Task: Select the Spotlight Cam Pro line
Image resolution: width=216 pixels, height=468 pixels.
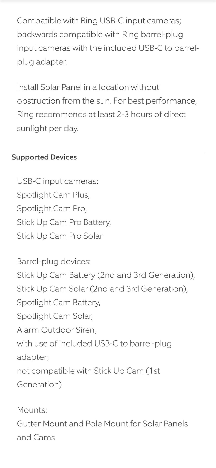Action: tap(52, 208)
